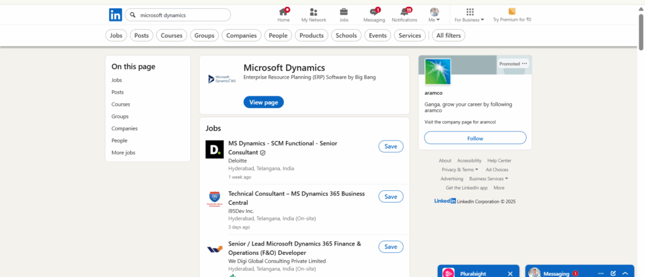Click the Deloitte company logo
This screenshot has height=277, width=645.
[214, 149]
